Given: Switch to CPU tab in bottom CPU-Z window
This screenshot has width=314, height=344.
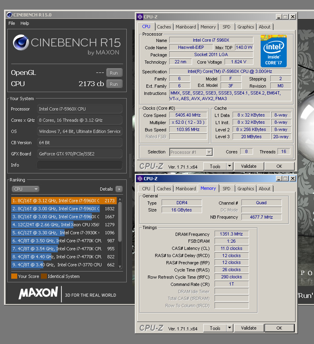Looking at the screenshot, I should click(x=146, y=189).
